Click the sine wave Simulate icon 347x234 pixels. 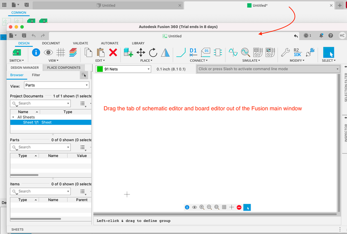click(x=233, y=52)
